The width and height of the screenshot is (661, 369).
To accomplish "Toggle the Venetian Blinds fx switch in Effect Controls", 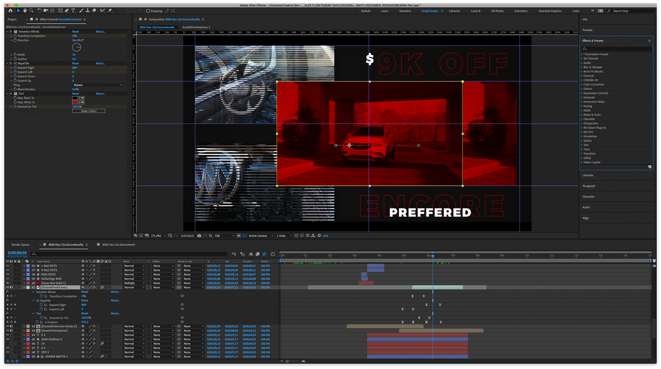I will pos(11,32).
